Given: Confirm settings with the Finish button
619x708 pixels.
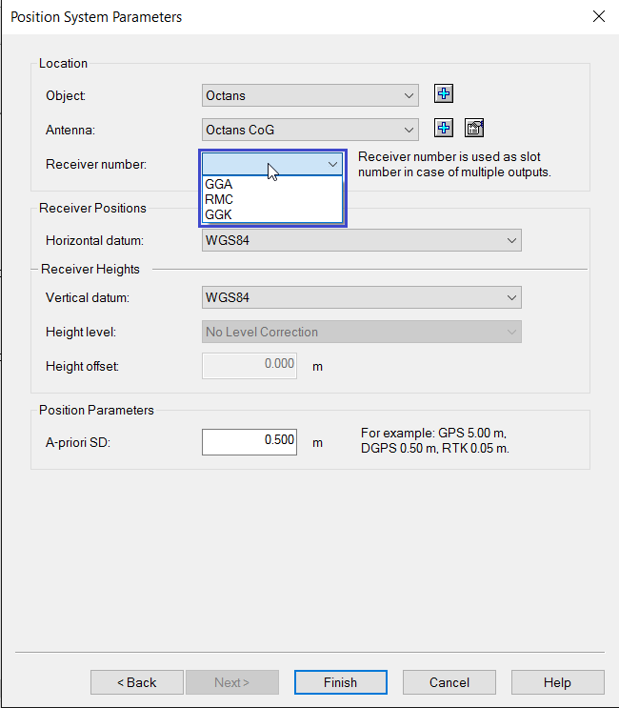Looking at the screenshot, I should (341, 682).
